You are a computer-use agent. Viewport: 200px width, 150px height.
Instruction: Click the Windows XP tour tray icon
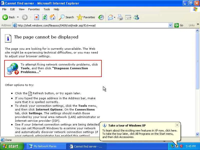coord(177,146)
